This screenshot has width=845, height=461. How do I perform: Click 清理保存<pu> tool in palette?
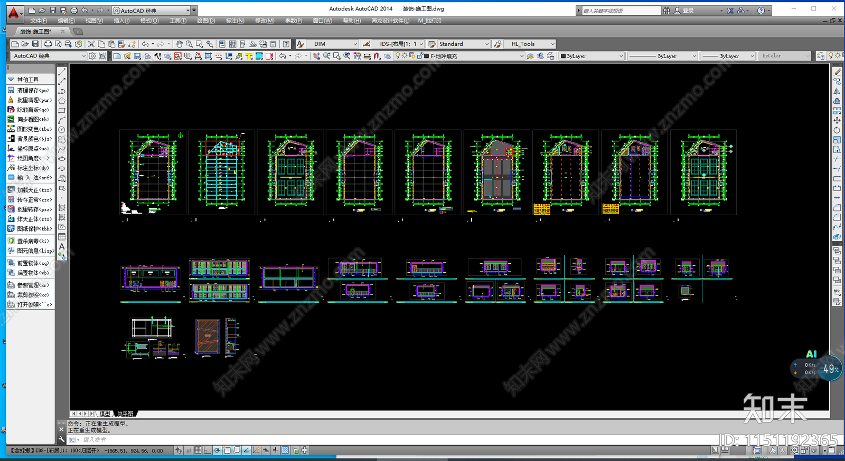(31, 90)
